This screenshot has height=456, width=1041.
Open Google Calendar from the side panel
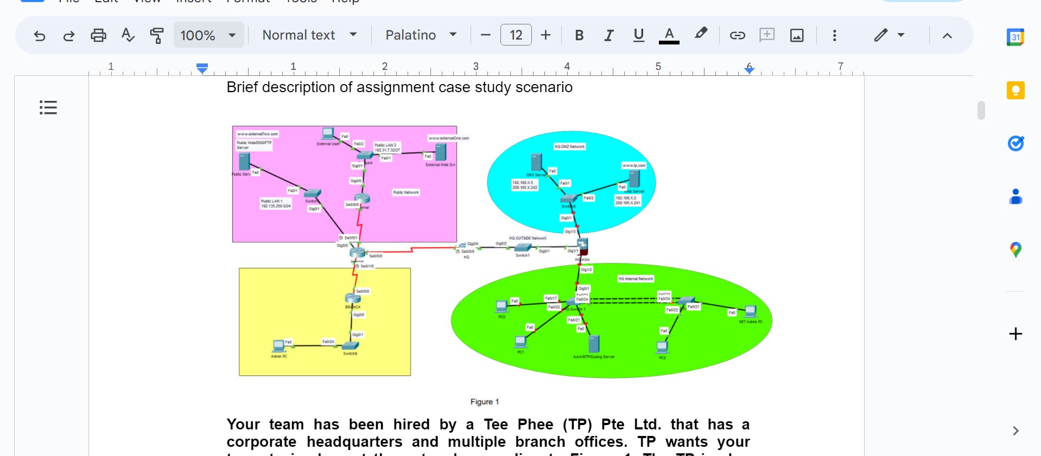coord(1015,37)
